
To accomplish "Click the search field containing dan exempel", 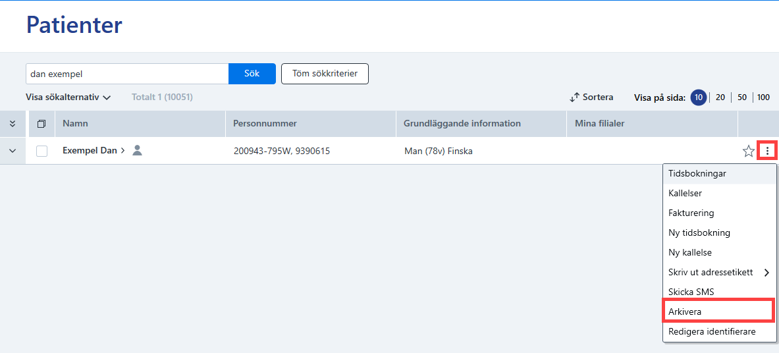I will 127,74.
